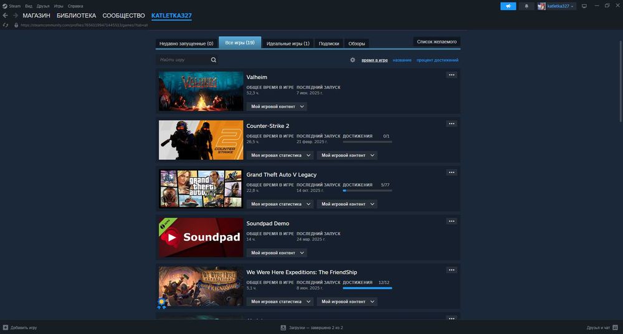The width and height of the screenshot is (623, 334).
Task: Click the katletka327 avatar picture
Action: pyautogui.click(x=541, y=6)
